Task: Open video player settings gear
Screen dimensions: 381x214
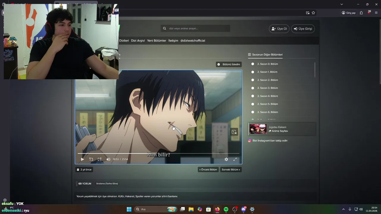Action: coord(226,159)
